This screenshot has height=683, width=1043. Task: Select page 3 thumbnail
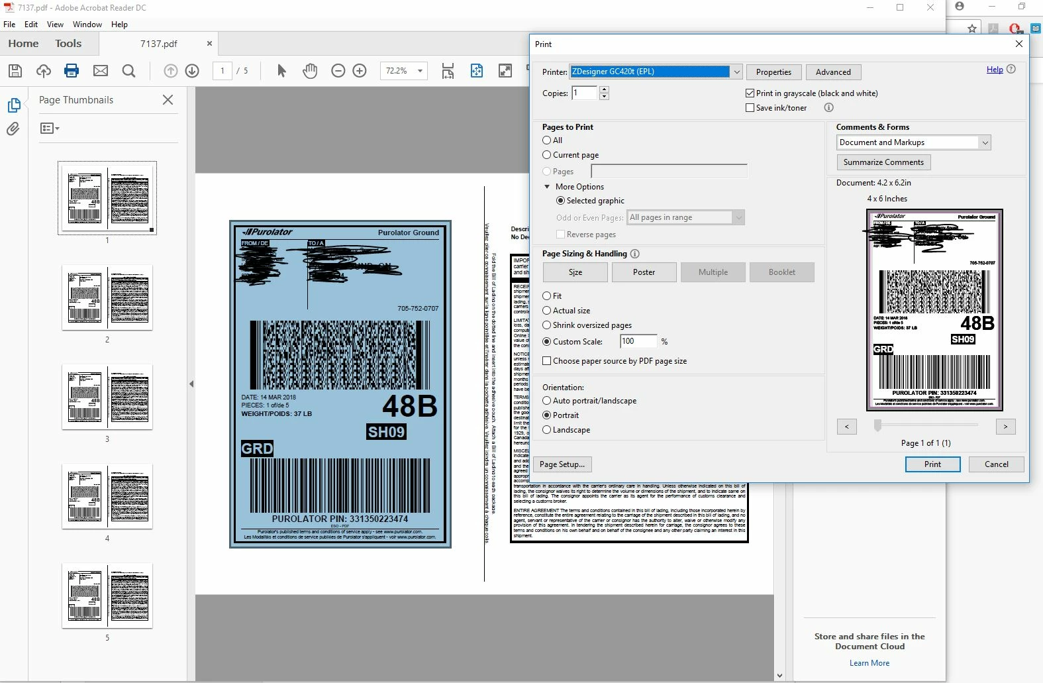[x=107, y=397]
